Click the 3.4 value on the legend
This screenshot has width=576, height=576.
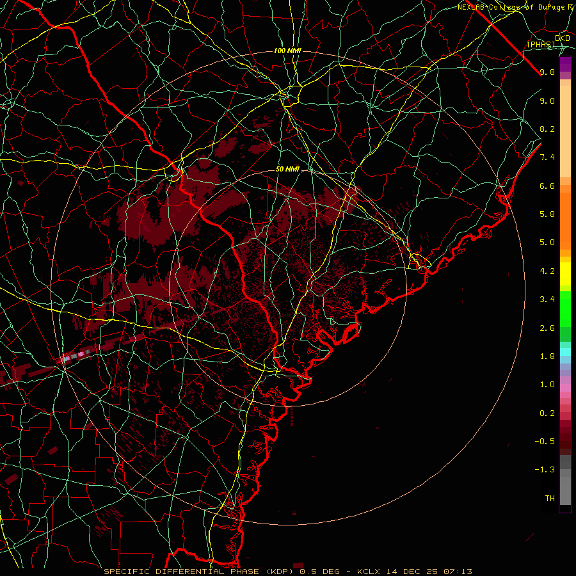(547, 300)
